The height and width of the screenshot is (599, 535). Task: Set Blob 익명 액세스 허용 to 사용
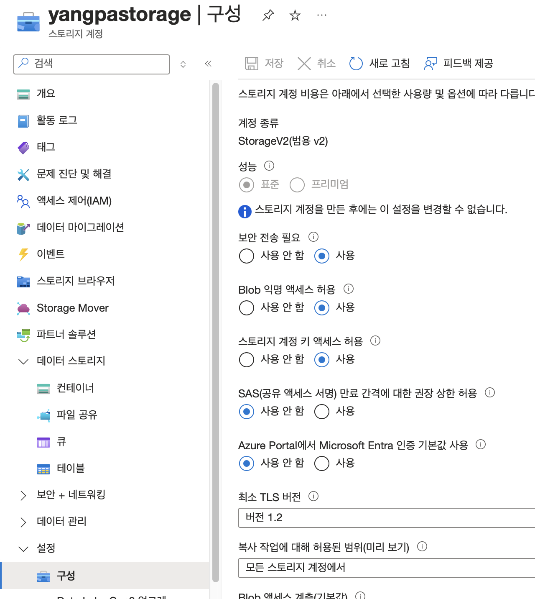click(x=322, y=308)
